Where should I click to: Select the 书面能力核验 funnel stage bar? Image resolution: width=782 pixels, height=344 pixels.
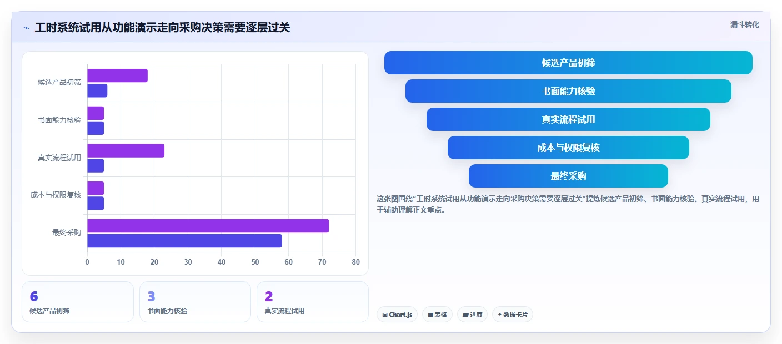568,91
